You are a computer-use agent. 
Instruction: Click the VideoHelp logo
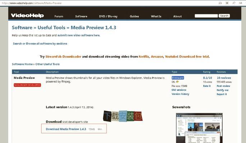27,15
